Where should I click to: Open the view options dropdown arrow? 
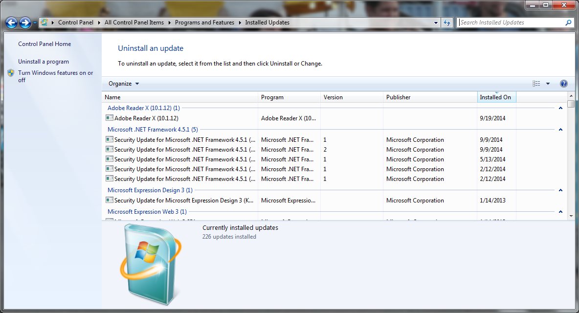[x=548, y=84]
